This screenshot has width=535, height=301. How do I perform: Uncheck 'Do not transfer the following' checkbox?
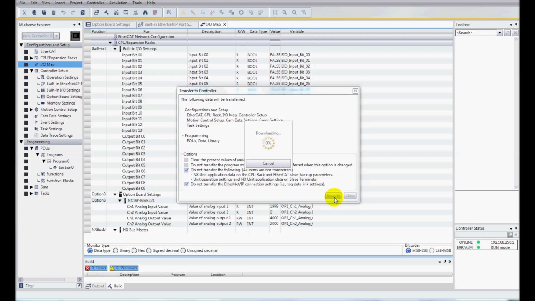coord(186,170)
